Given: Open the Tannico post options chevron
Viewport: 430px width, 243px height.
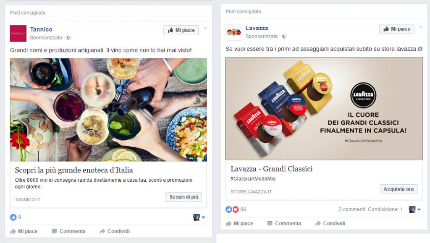Looking at the screenshot, I should click(205, 28).
